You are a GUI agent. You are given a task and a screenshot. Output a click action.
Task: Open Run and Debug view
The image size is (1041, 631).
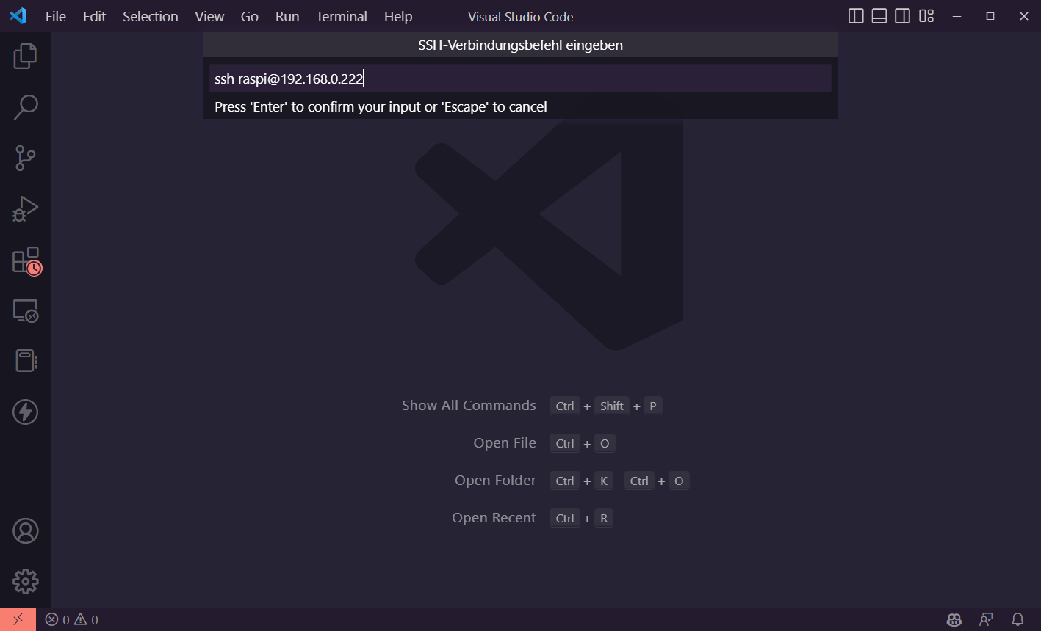pyautogui.click(x=25, y=209)
